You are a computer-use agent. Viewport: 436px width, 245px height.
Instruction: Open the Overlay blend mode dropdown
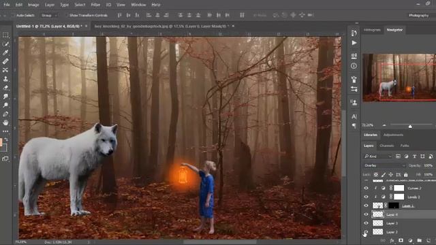pos(384,165)
